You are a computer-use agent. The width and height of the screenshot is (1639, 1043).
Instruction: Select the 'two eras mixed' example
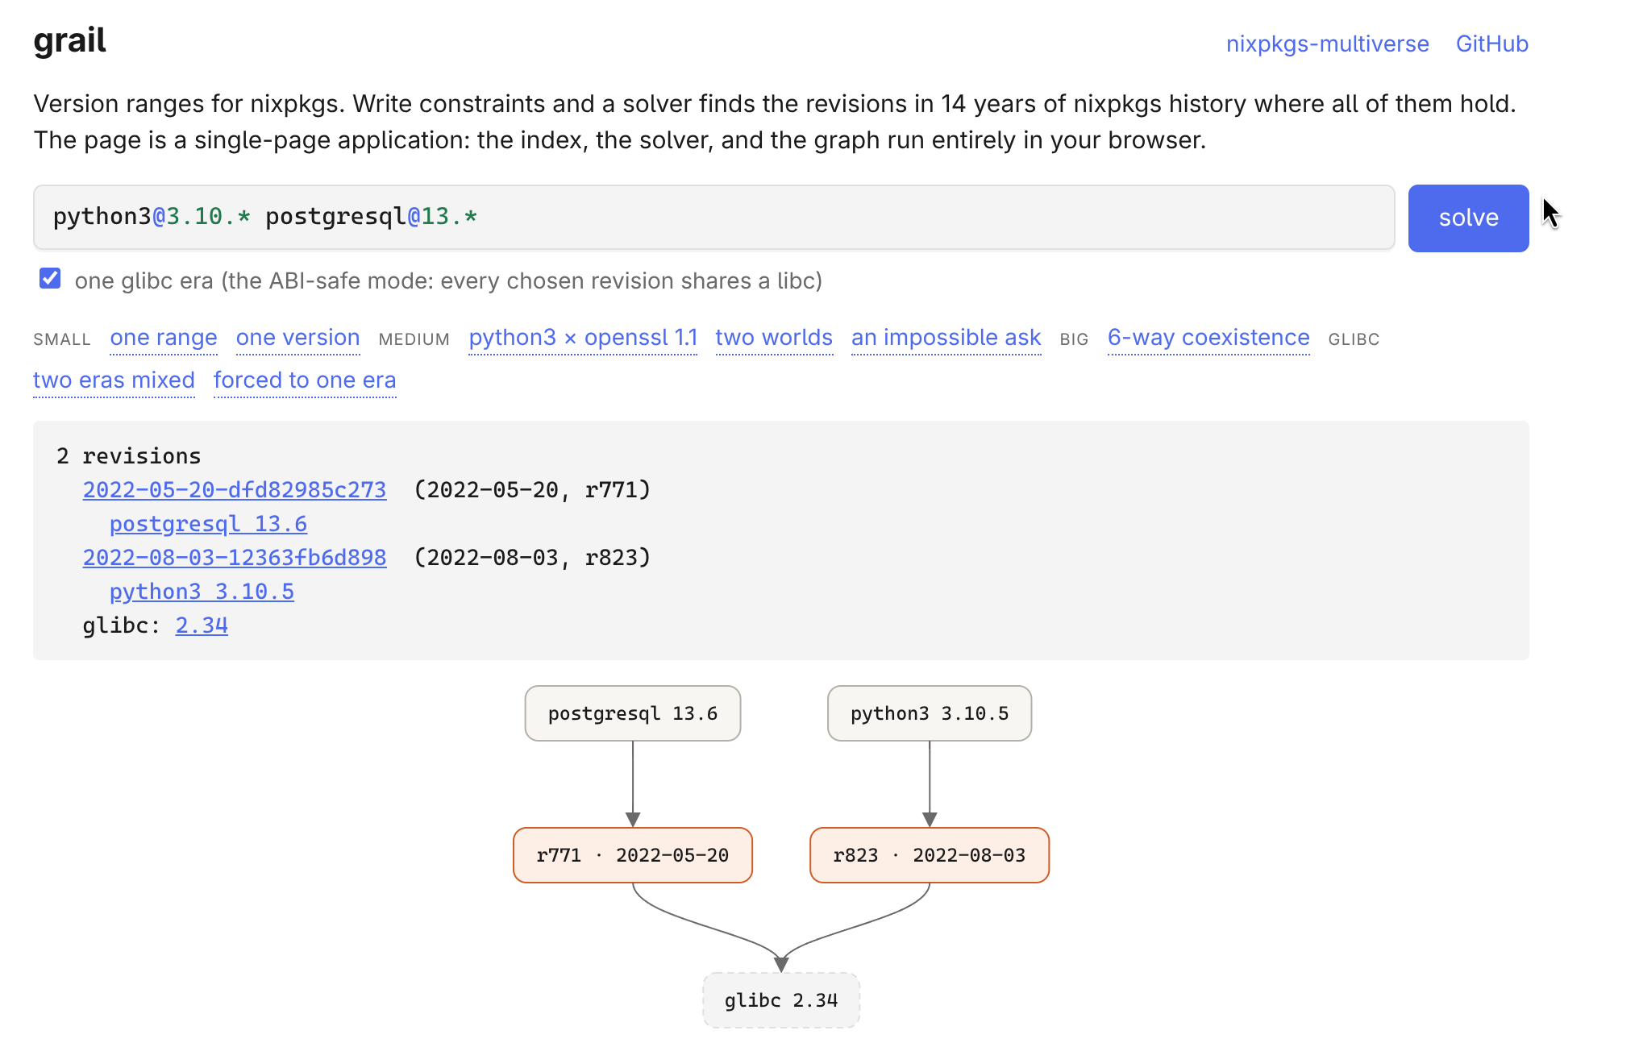pyautogui.click(x=114, y=380)
